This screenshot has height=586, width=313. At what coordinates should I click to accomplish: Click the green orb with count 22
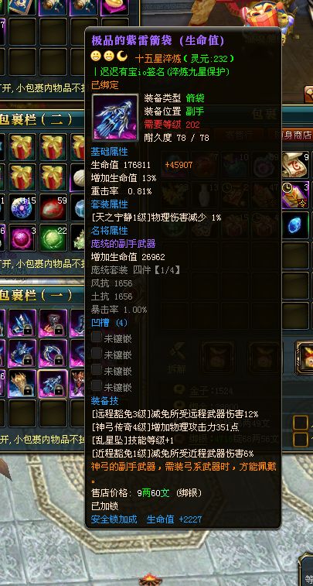click(53, 238)
